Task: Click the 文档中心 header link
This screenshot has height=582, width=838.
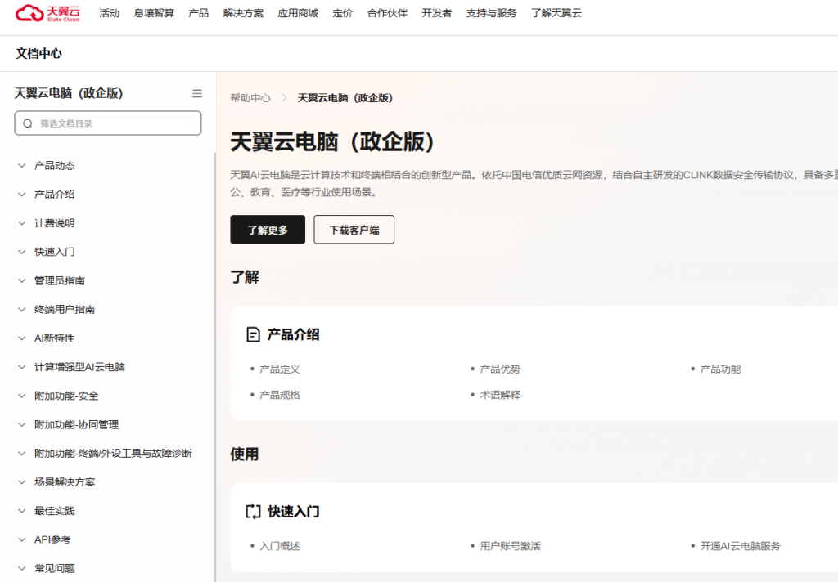Action: 38,53
